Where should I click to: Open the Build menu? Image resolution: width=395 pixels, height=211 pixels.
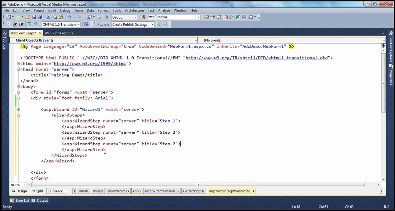coord(52,10)
